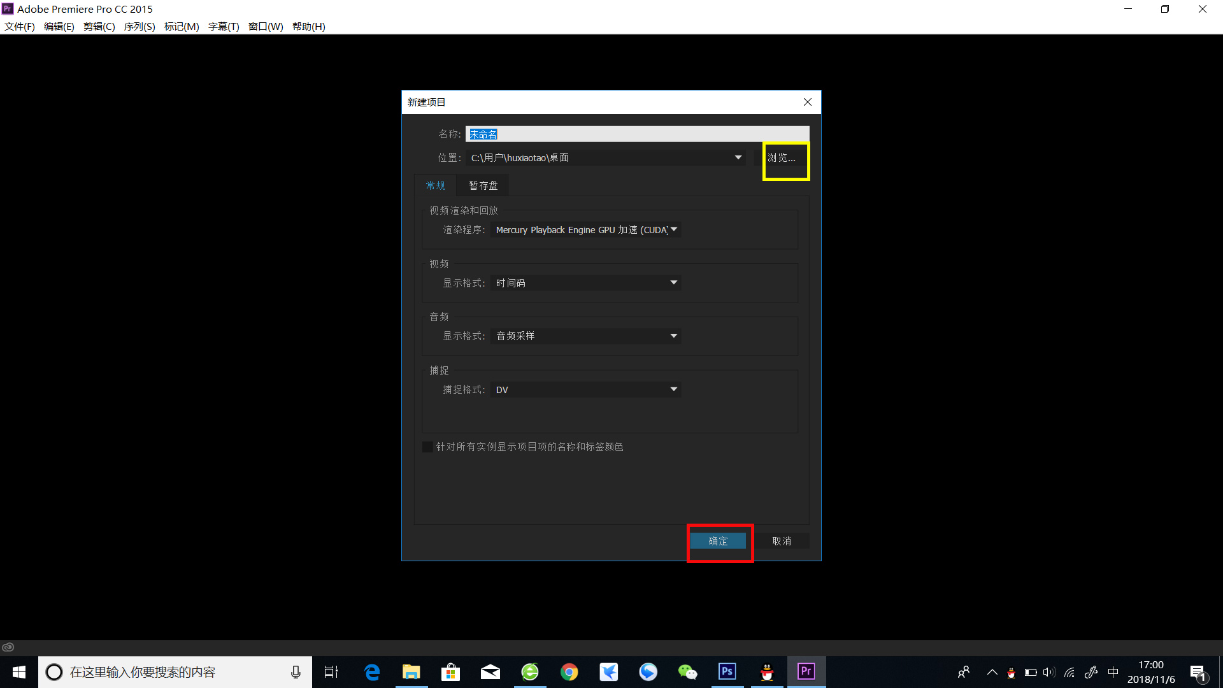The width and height of the screenshot is (1223, 688).
Task: Open video display format 时间码 dropdown
Action: [x=586, y=283]
